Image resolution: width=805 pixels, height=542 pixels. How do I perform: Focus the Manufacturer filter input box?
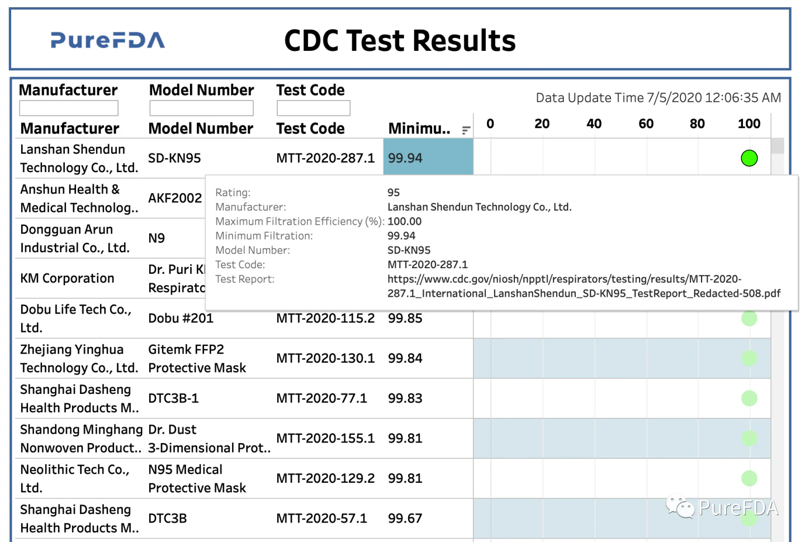tap(69, 108)
